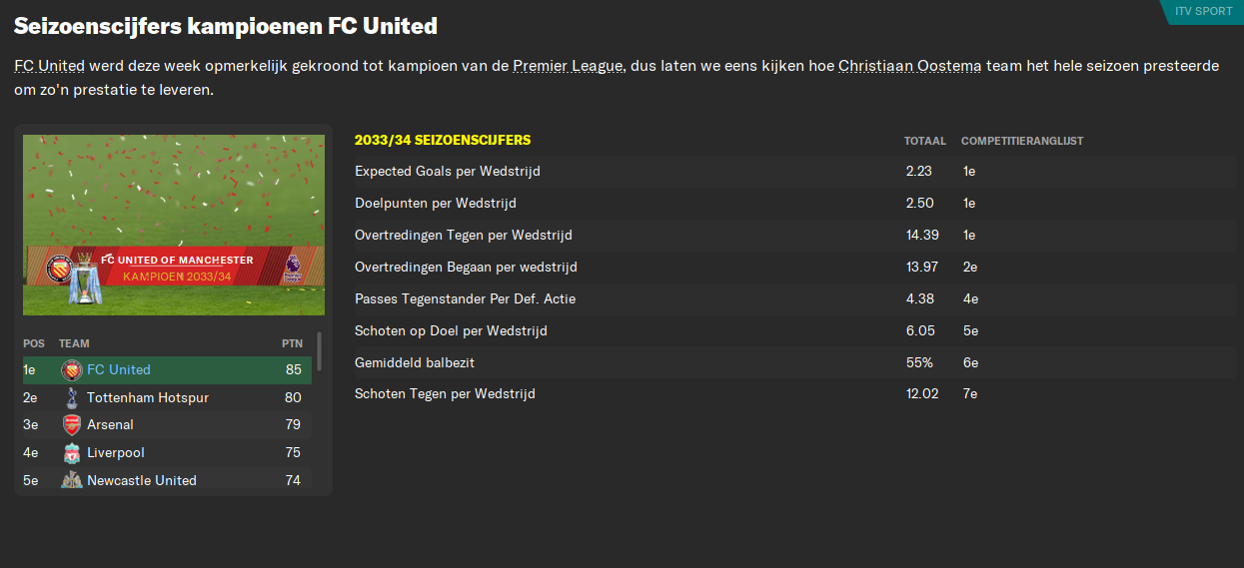Open the Premier League link in the article
The image size is (1244, 568).
coord(569,66)
